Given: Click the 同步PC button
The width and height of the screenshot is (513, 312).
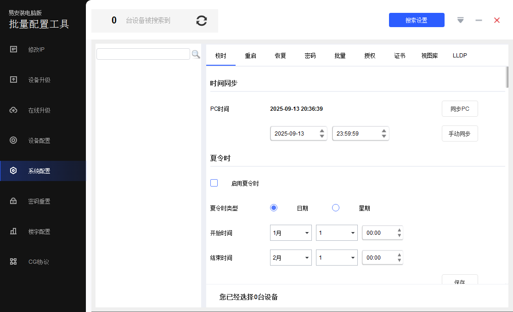Looking at the screenshot, I should [x=460, y=109].
